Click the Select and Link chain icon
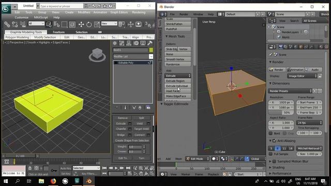The image size is (331, 186). [x=7, y=24]
